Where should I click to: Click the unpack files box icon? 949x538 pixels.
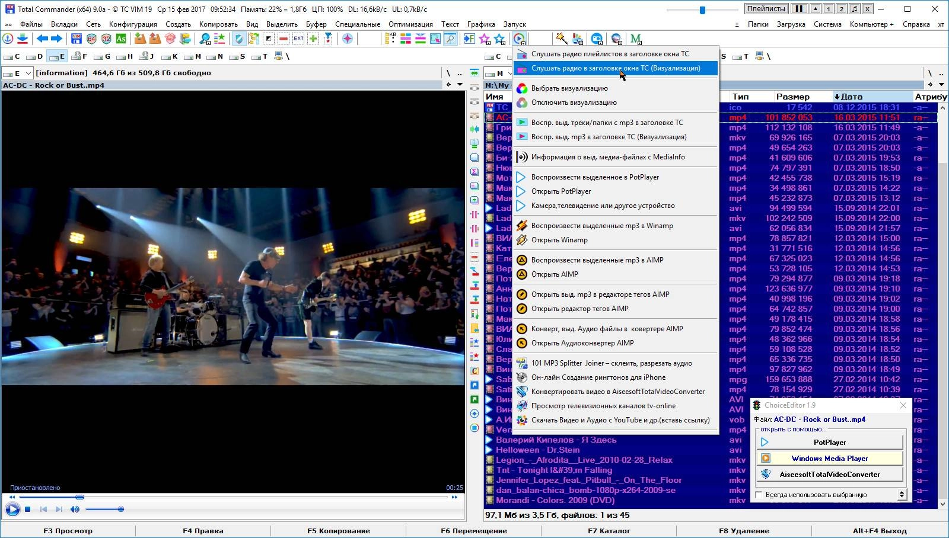[155, 39]
